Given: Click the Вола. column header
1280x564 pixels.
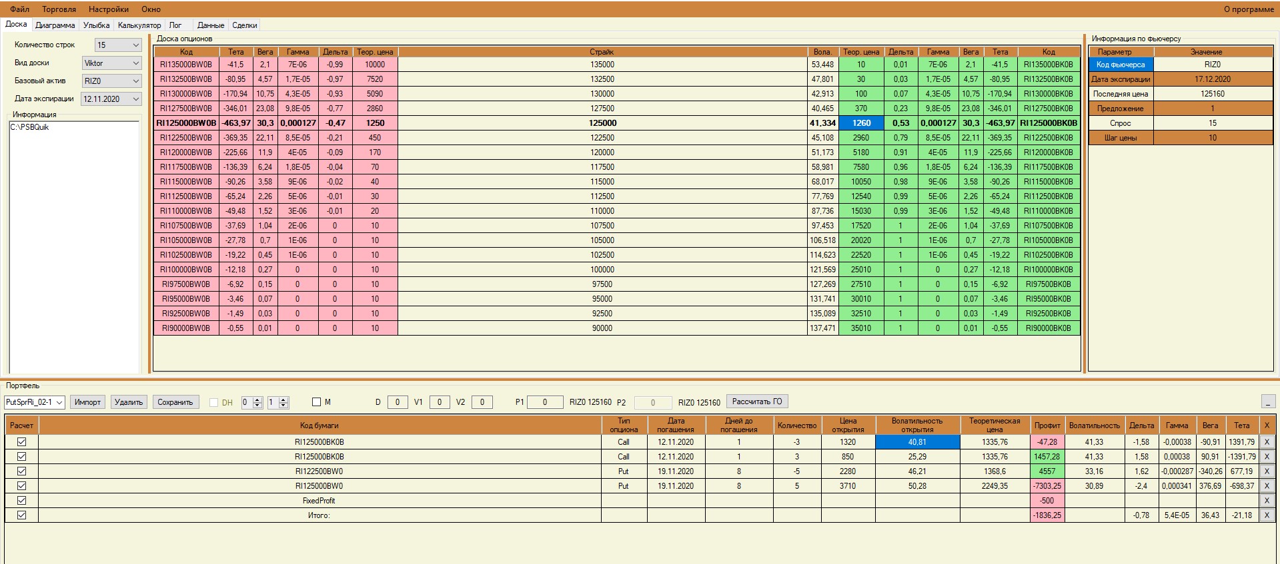Looking at the screenshot, I should 823,52.
